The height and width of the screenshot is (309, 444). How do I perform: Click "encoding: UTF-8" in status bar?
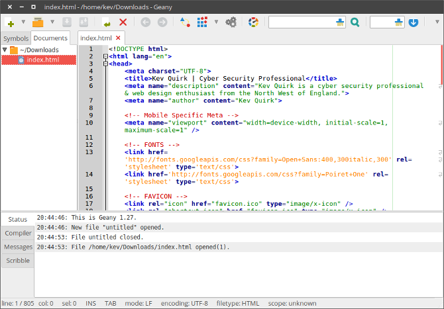[184, 303]
